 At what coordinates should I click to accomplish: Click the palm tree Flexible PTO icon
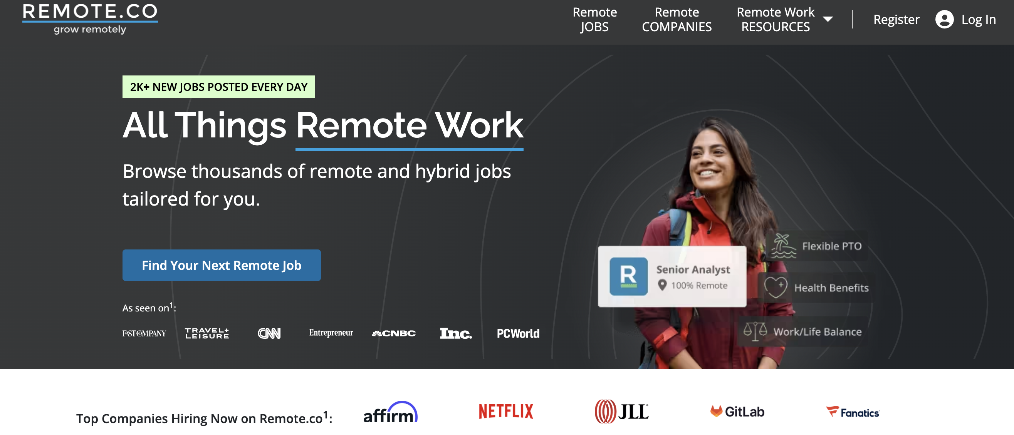[x=782, y=246]
